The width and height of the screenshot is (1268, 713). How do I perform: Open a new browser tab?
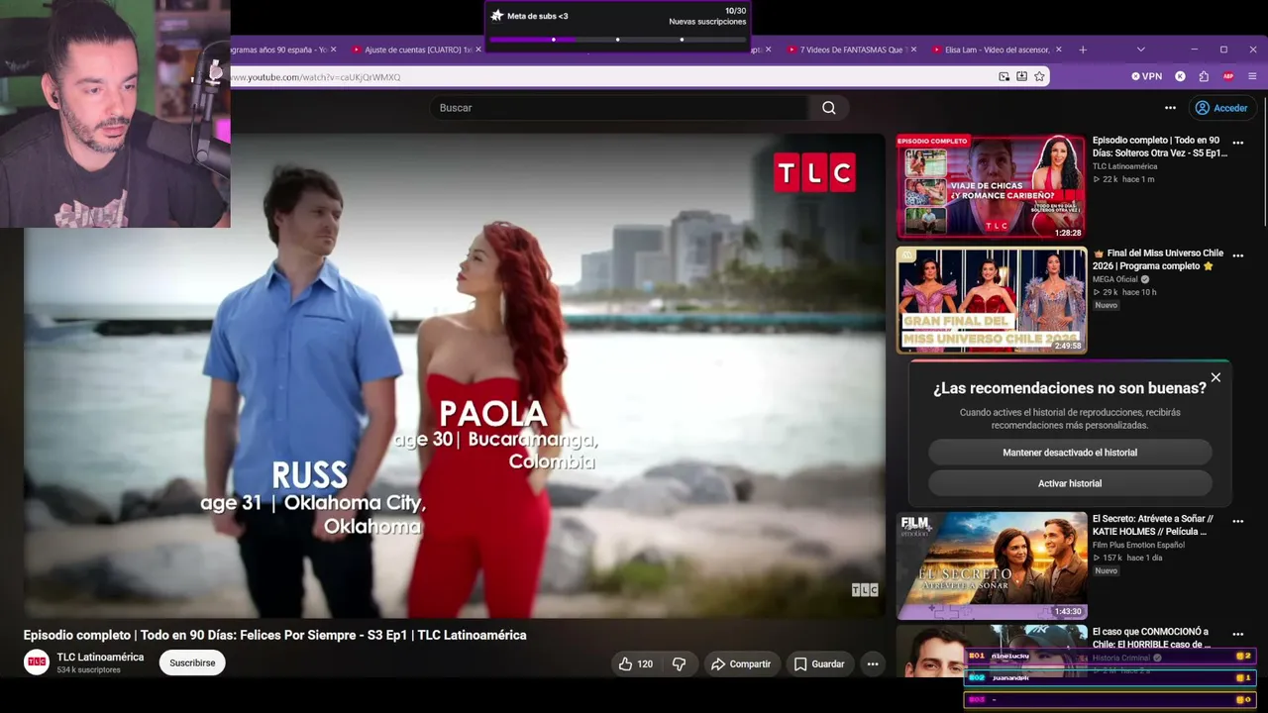(1083, 50)
